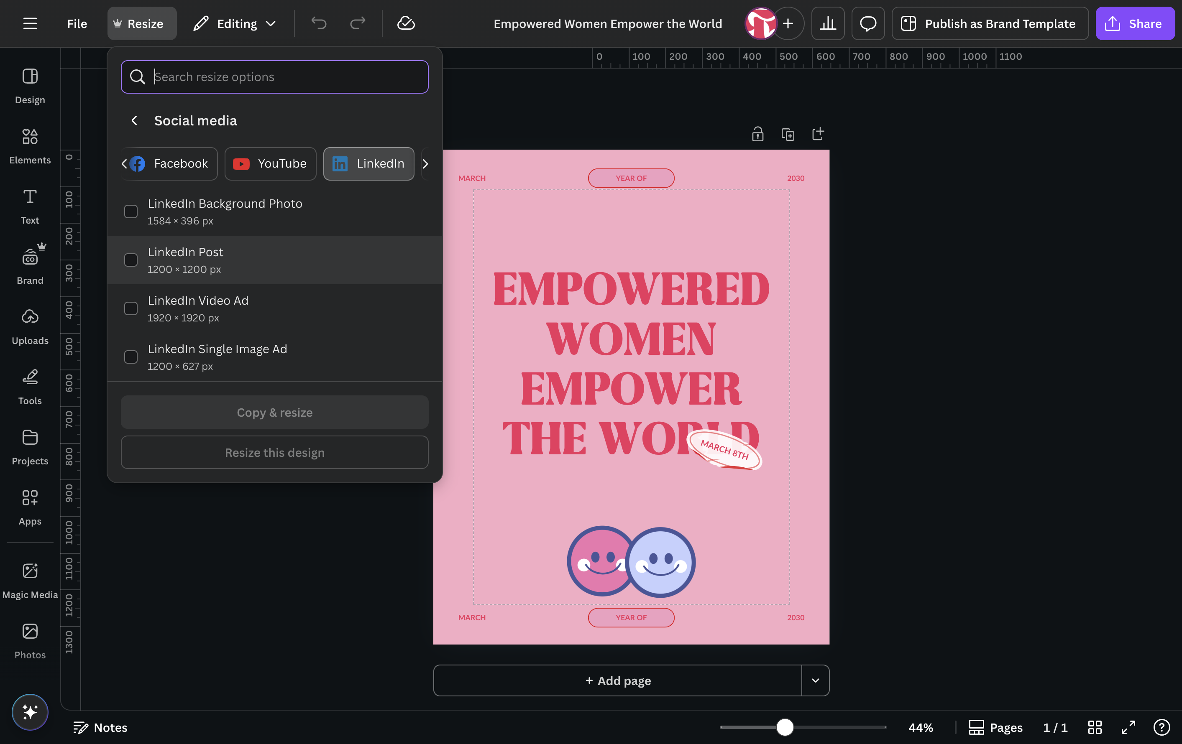Viewport: 1182px width, 744px height.
Task: Open the hamburger main menu
Action: 30,23
